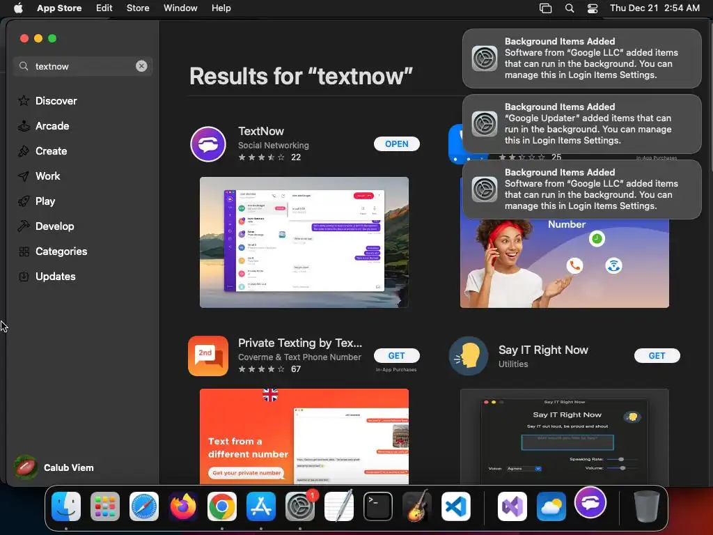Viewport: 713px width, 535px height.
Task: Open Launchpad from the Dock
Action: click(105, 506)
